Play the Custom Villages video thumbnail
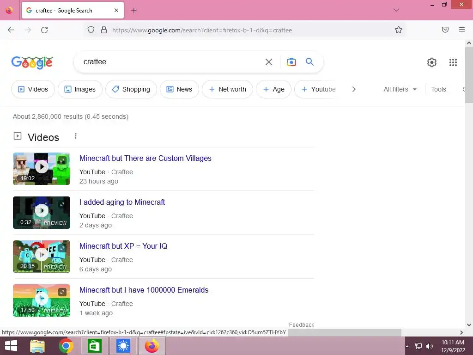 tap(42, 169)
